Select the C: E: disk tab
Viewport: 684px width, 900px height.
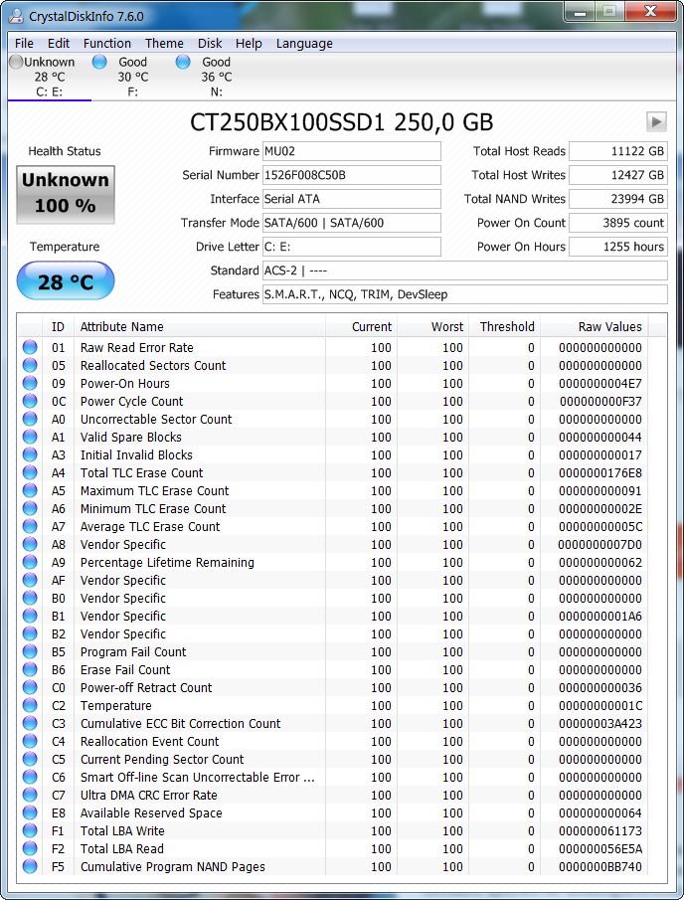click(50, 77)
